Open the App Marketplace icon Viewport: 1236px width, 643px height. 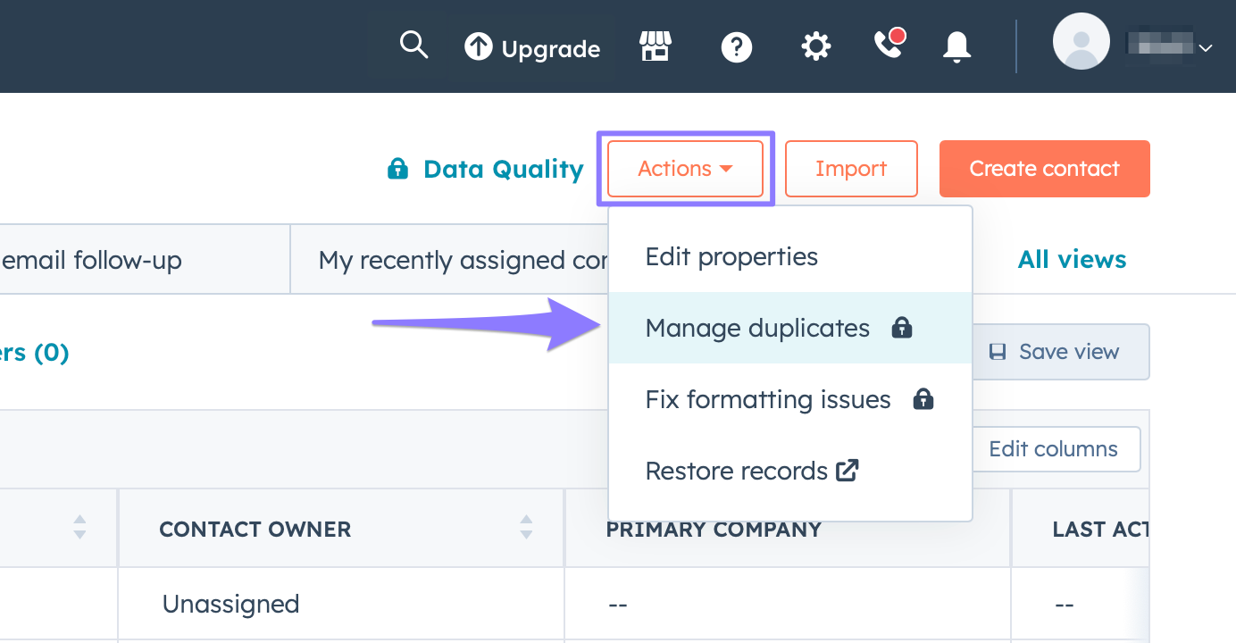tap(656, 45)
